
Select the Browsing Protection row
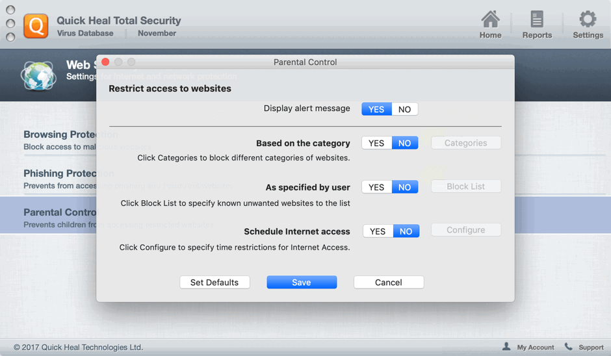58,140
